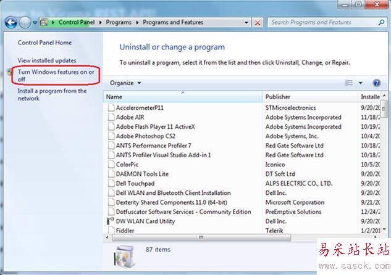This screenshot has height=275, width=391.
Task: Select Programs breadcrumb in address bar
Action: click(x=119, y=22)
